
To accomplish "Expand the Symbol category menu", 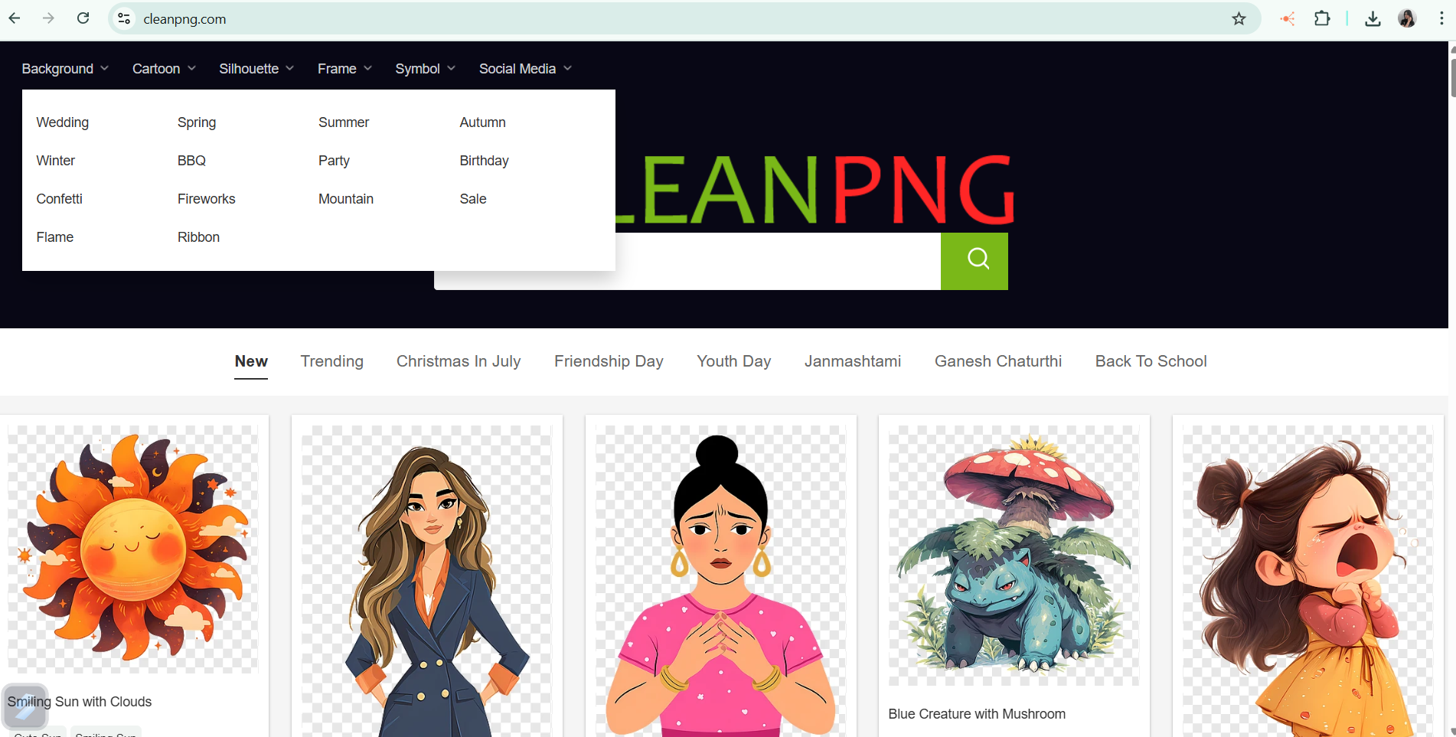I will 425,69.
